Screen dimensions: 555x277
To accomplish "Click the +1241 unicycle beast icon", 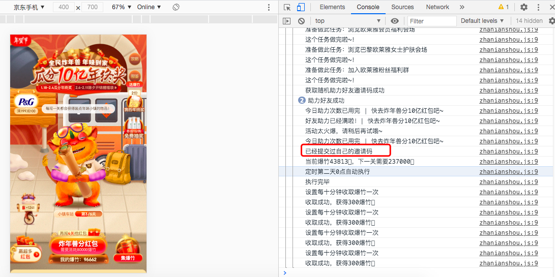I will [28, 209].
